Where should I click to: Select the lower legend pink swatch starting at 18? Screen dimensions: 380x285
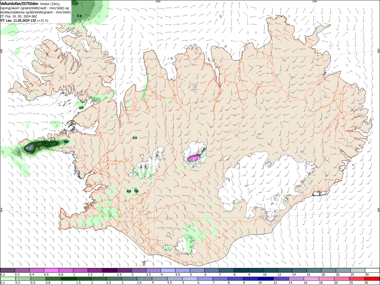click(326, 278)
